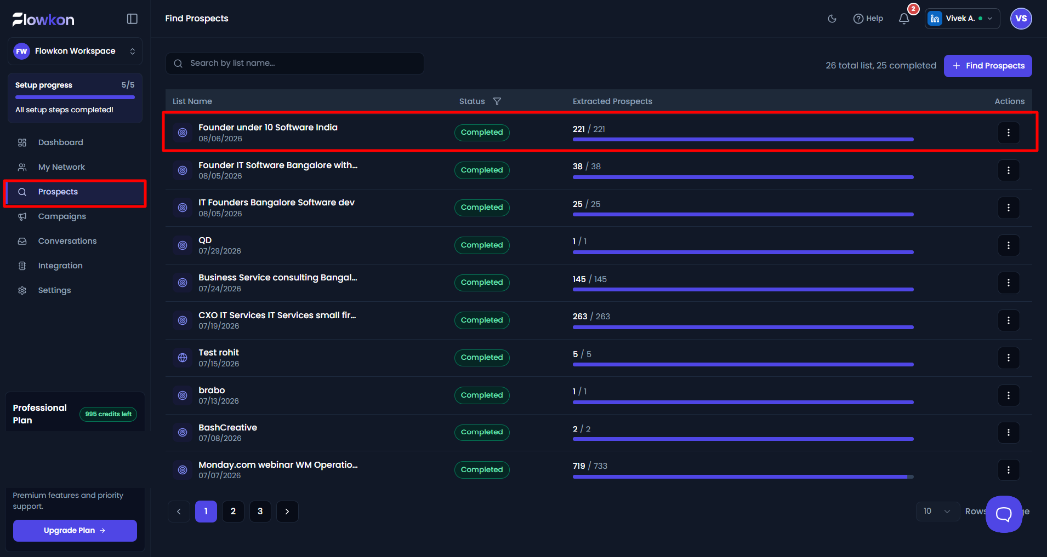
Task: Open actions menu for Test rohit
Action: pos(1009,358)
